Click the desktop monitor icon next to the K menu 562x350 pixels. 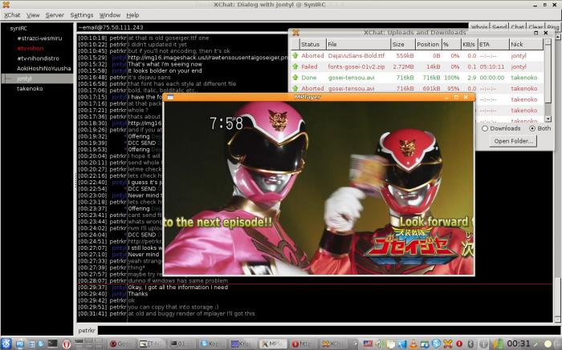[20, 344]
